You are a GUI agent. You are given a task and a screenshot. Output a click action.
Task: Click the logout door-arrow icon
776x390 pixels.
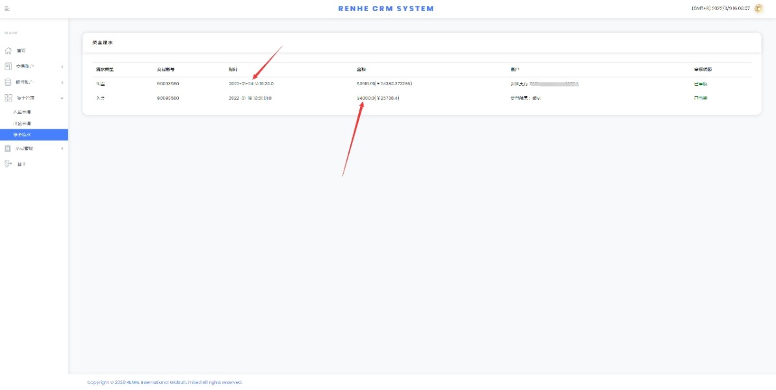coord(8,164)
